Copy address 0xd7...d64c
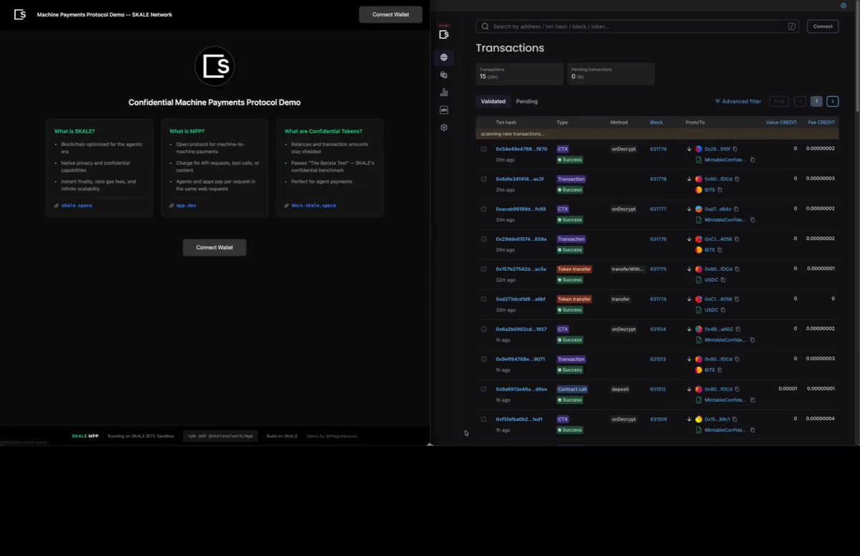 tap(735, 209)
